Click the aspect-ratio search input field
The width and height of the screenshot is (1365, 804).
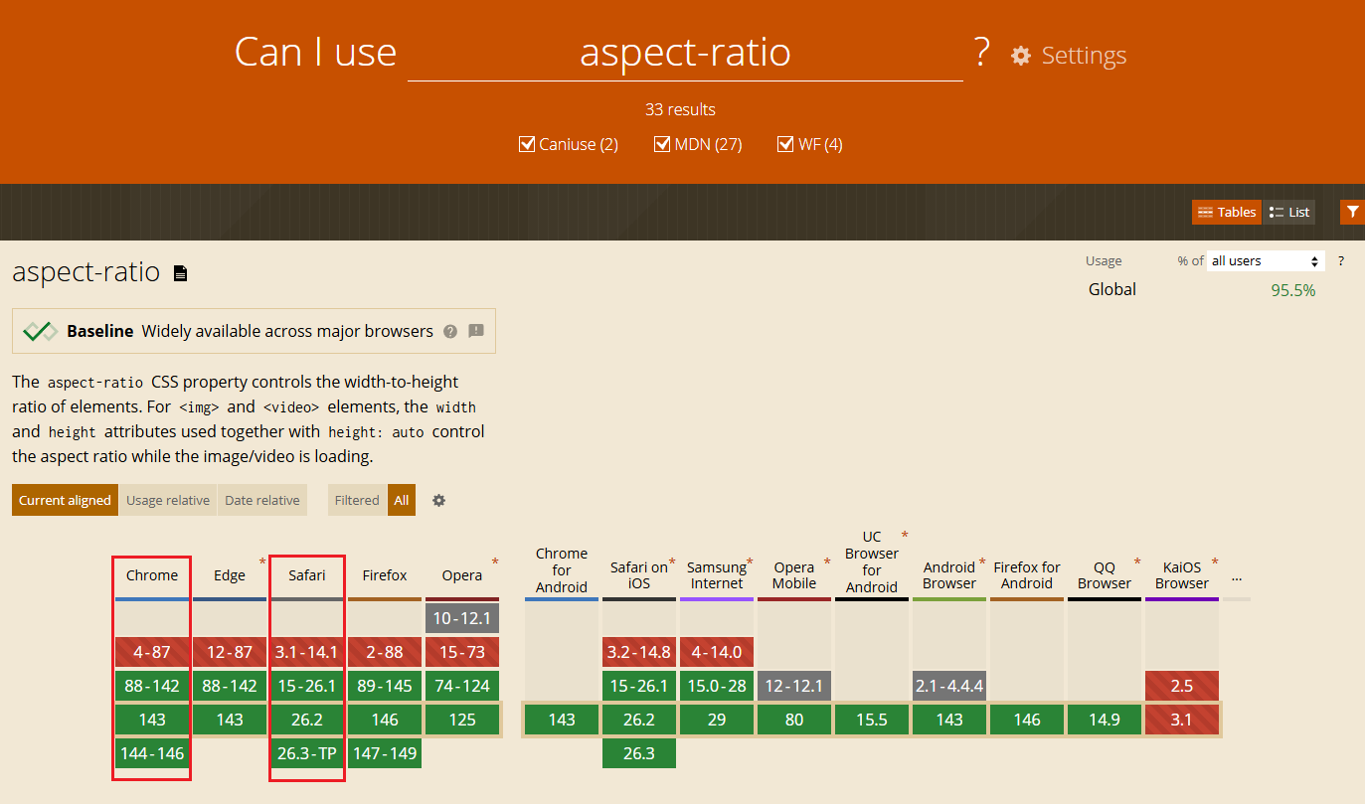pos(685,53)
